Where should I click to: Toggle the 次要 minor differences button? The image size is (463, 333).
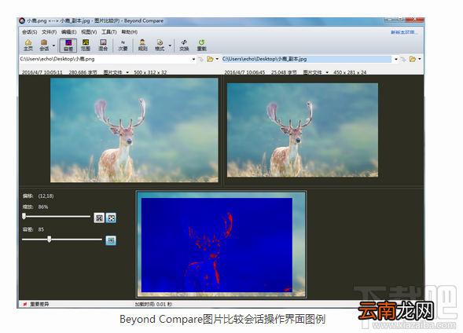coord(123,45)
